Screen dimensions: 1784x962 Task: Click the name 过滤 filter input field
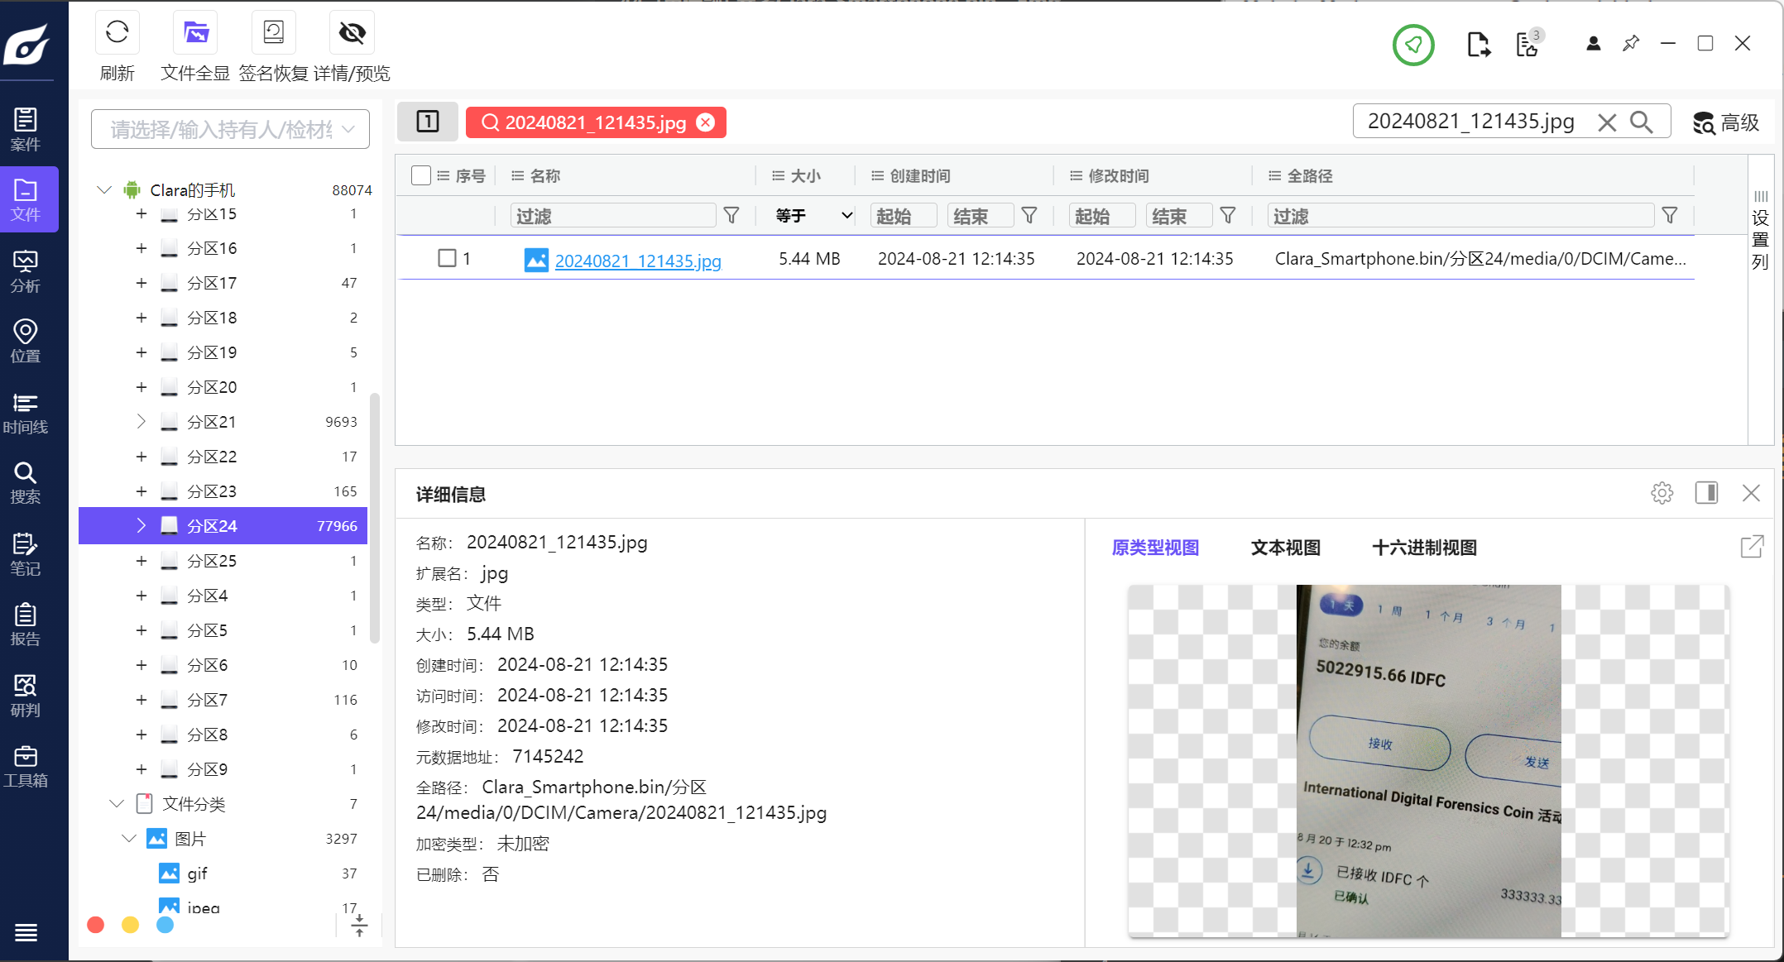coord(612,216)
